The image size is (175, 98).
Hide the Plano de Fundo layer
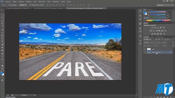(x=145, y=52)
